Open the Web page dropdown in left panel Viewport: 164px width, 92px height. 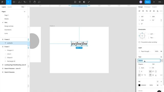coord(23,7)
